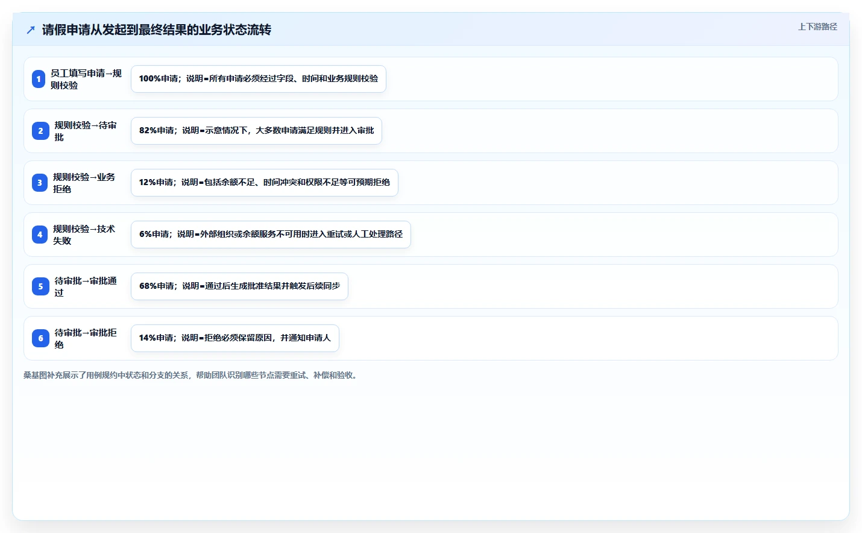
Task: Click the footer note starting 桑基图补充展示
Action: tap(192, 375)
